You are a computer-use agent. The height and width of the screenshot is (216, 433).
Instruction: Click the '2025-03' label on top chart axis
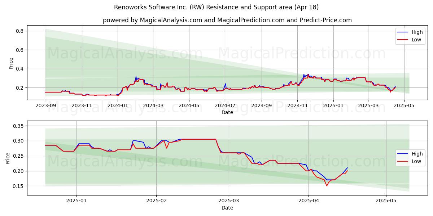[369, 105]
